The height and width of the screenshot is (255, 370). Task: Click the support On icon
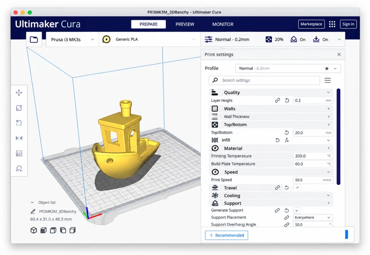(x=293, y=39)
